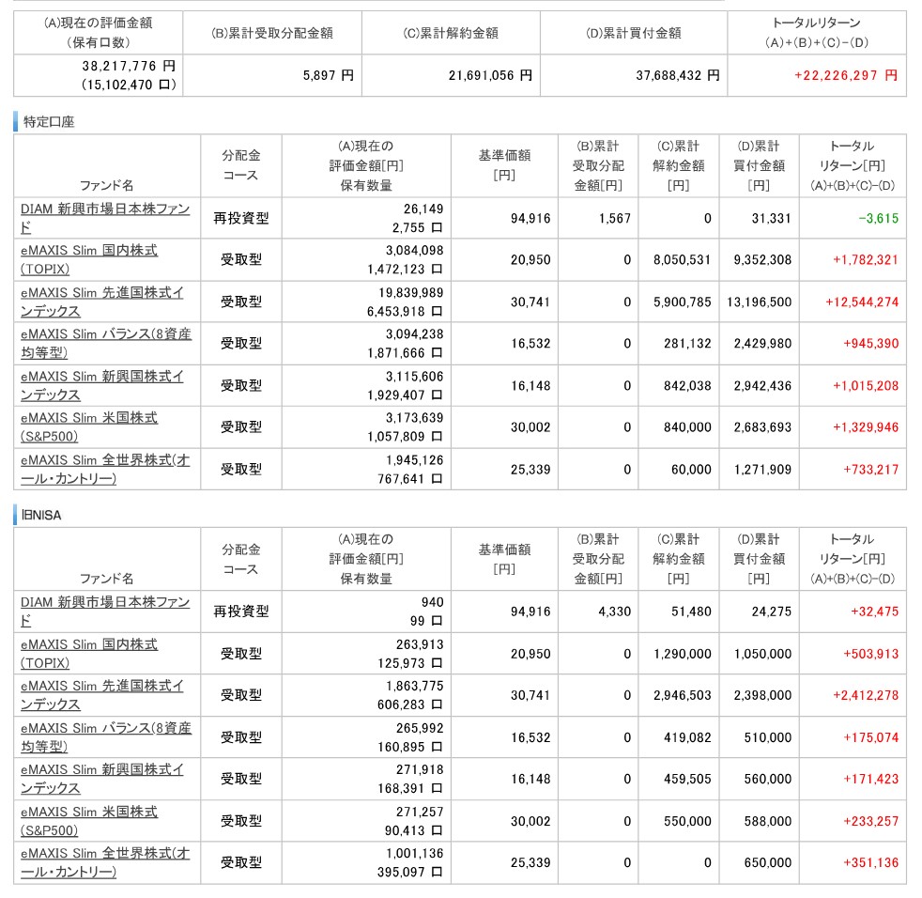Select cumulative distribution 5,897 円
922x898 pixels.
click(328, 75)
